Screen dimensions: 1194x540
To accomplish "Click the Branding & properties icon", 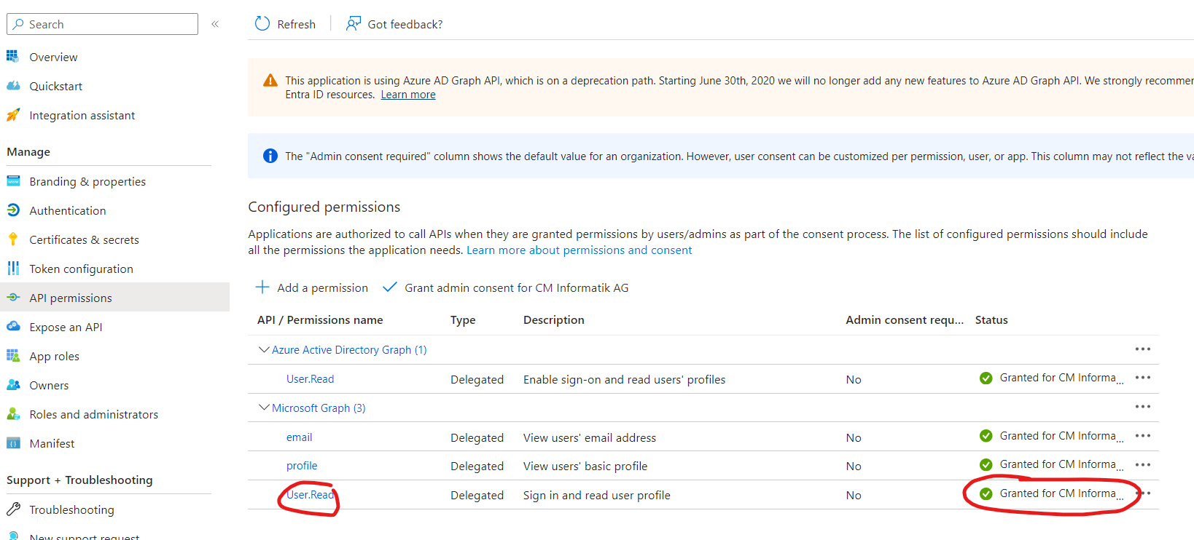I will pos(13,180).
